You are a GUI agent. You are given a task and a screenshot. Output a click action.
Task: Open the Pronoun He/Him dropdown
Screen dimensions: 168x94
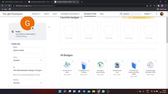pos(27,83)
